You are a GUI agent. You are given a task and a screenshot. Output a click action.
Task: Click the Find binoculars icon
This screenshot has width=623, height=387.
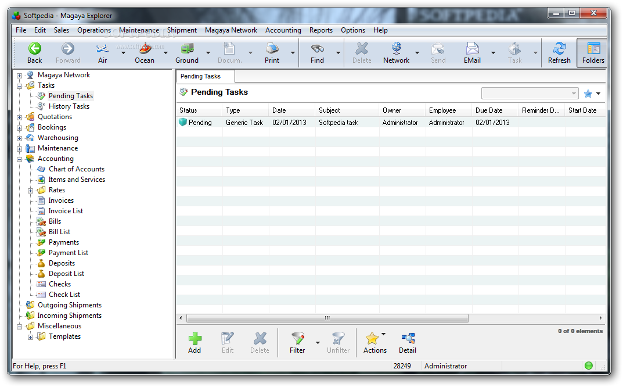click(x=317, y=49)
